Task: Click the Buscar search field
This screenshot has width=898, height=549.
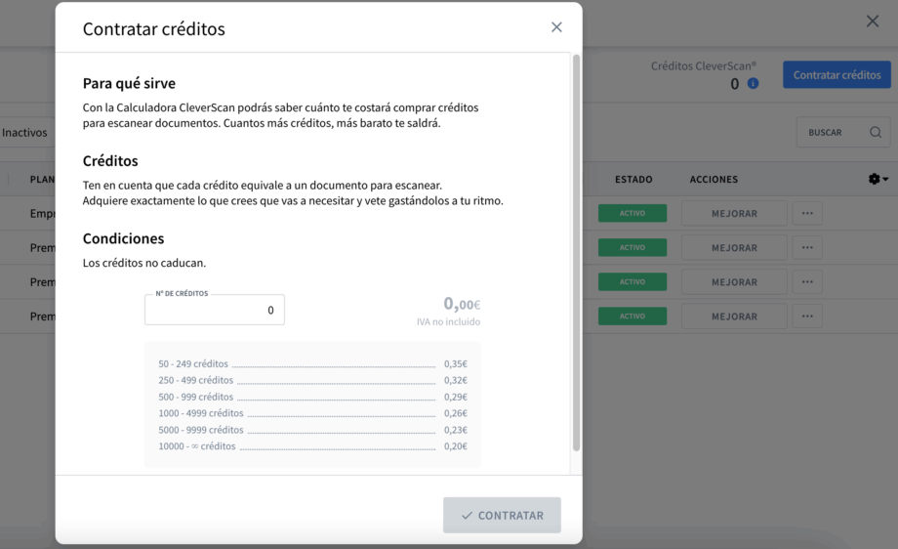Action: coord(830,133)
